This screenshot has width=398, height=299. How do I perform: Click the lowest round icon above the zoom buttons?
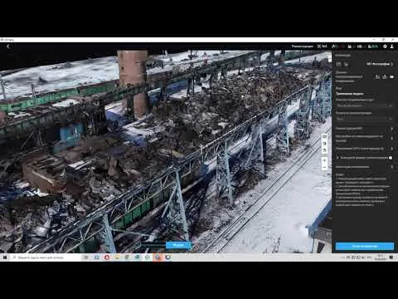[x=324, y=150]
